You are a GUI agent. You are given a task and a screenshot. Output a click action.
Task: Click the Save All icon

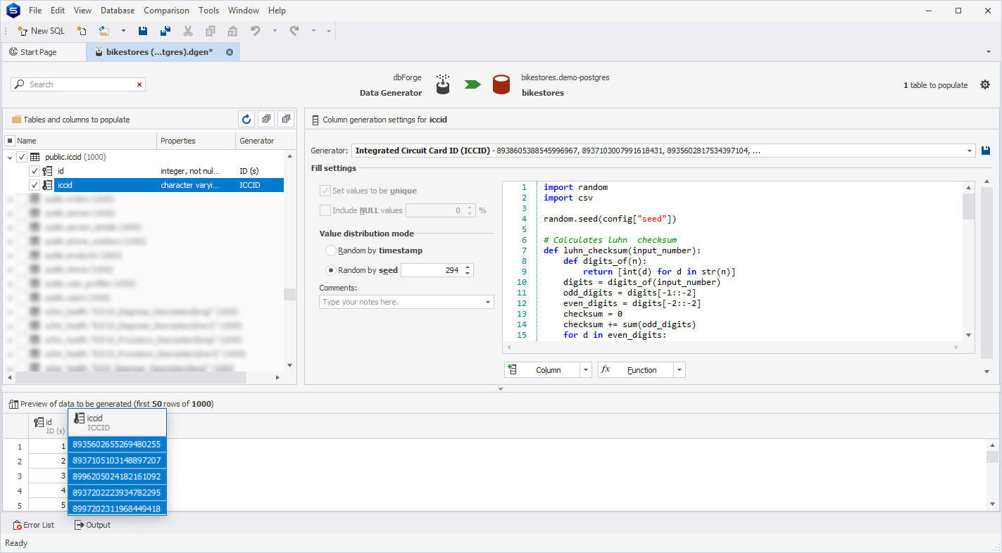pyautogui.click(x=165, y=31)
